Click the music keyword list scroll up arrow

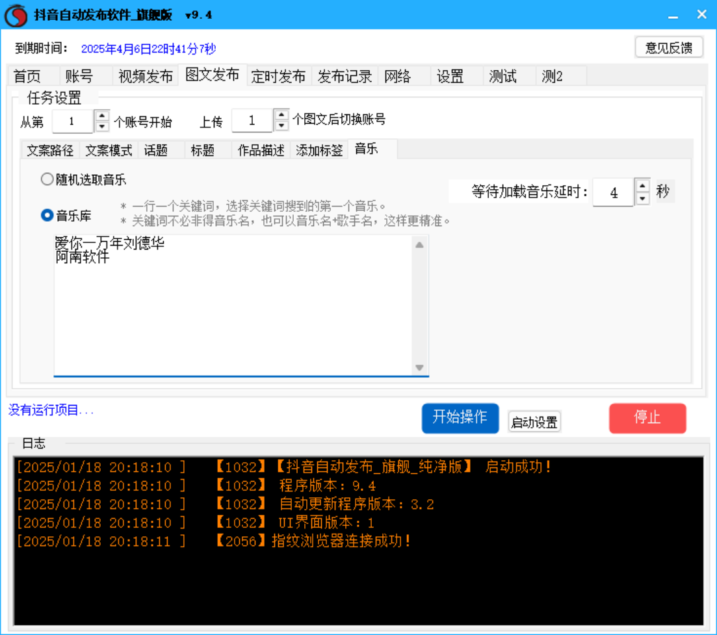pos(419,245)
